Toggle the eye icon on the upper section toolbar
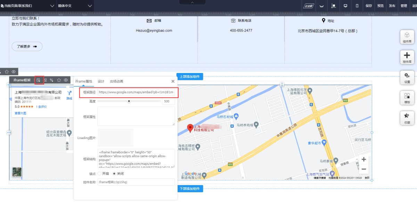 pyautogui.click(x=13, y=72)
